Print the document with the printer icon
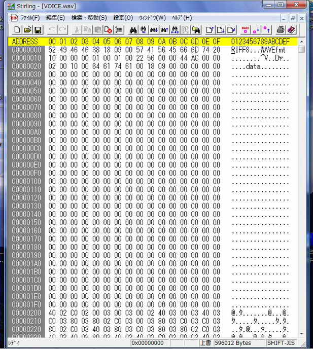 [281, 30]
